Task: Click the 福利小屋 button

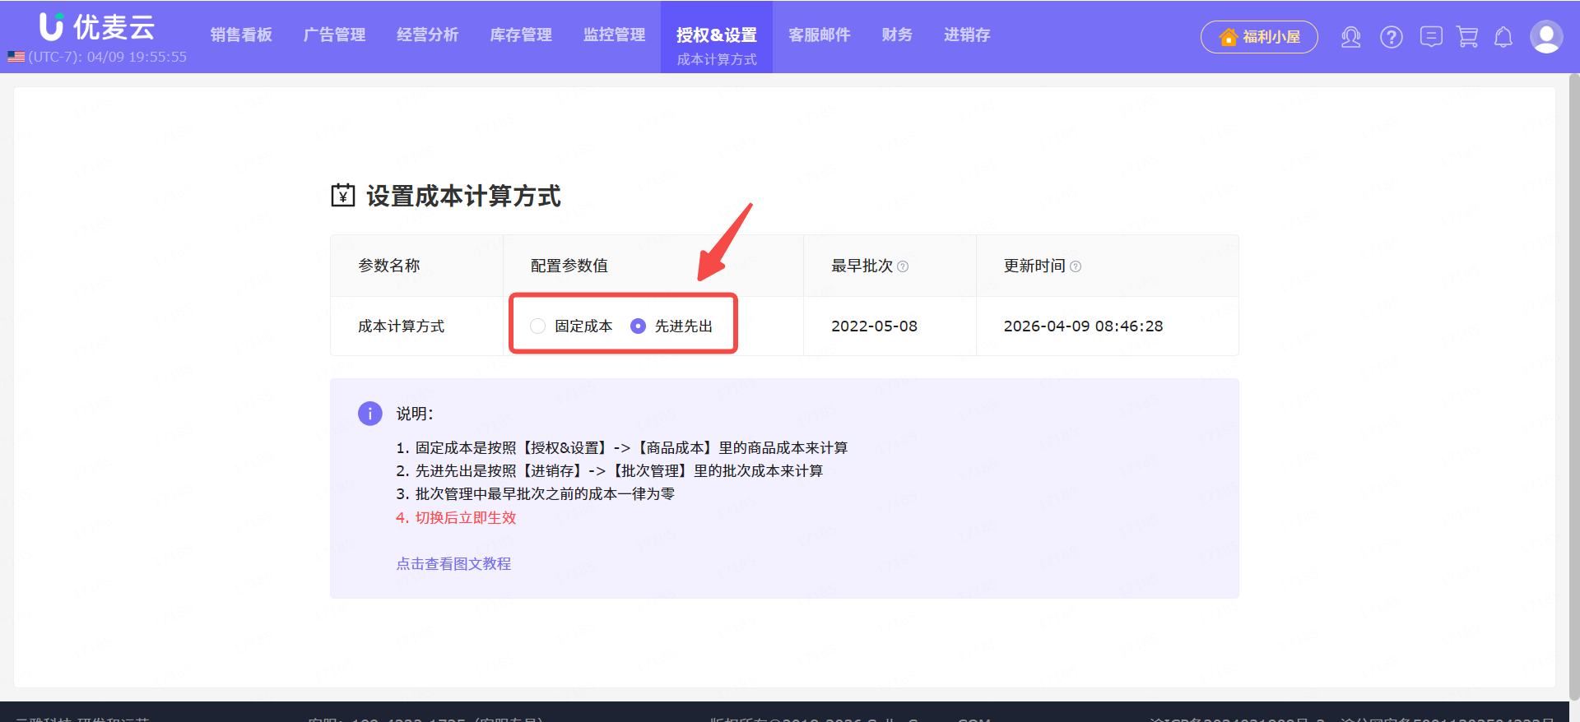Action: point(1259,37)
